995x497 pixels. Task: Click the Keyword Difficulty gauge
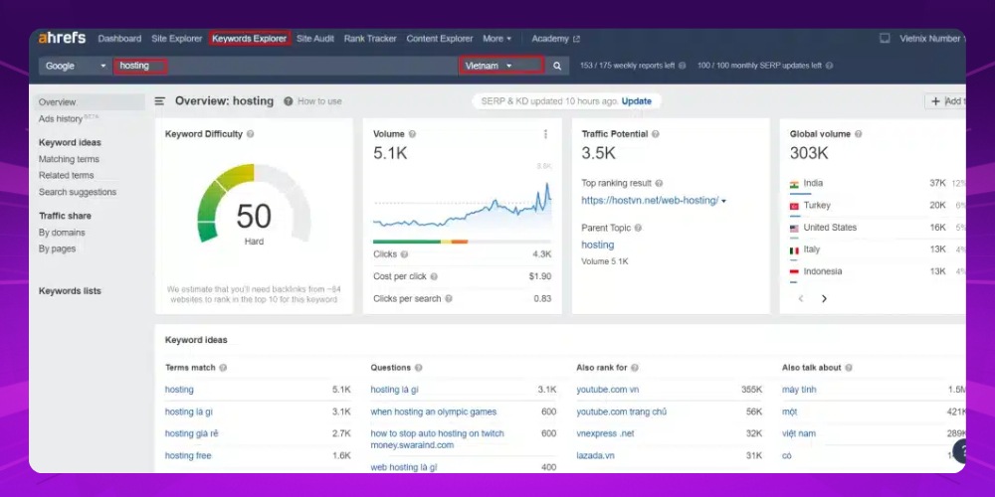coord(254,203)
